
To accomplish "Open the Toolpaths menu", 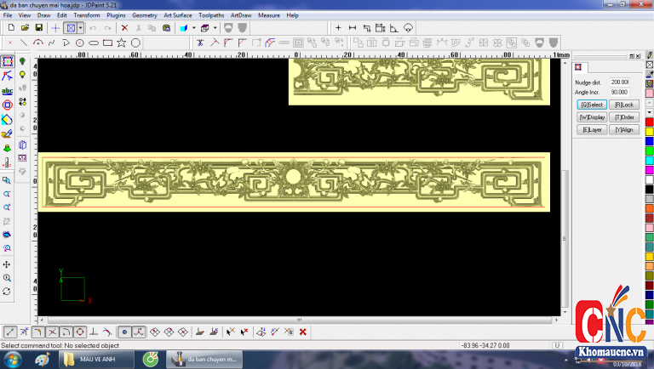I will pyautogui.click(x=211, y=15).
